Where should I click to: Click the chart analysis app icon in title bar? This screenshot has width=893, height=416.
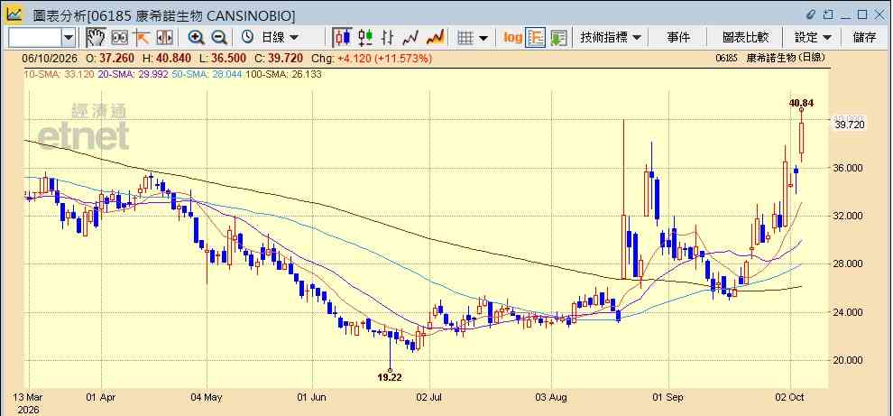coord(14,14)
